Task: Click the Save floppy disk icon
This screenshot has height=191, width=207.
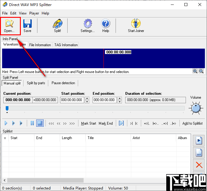Action: click(27, 26)
